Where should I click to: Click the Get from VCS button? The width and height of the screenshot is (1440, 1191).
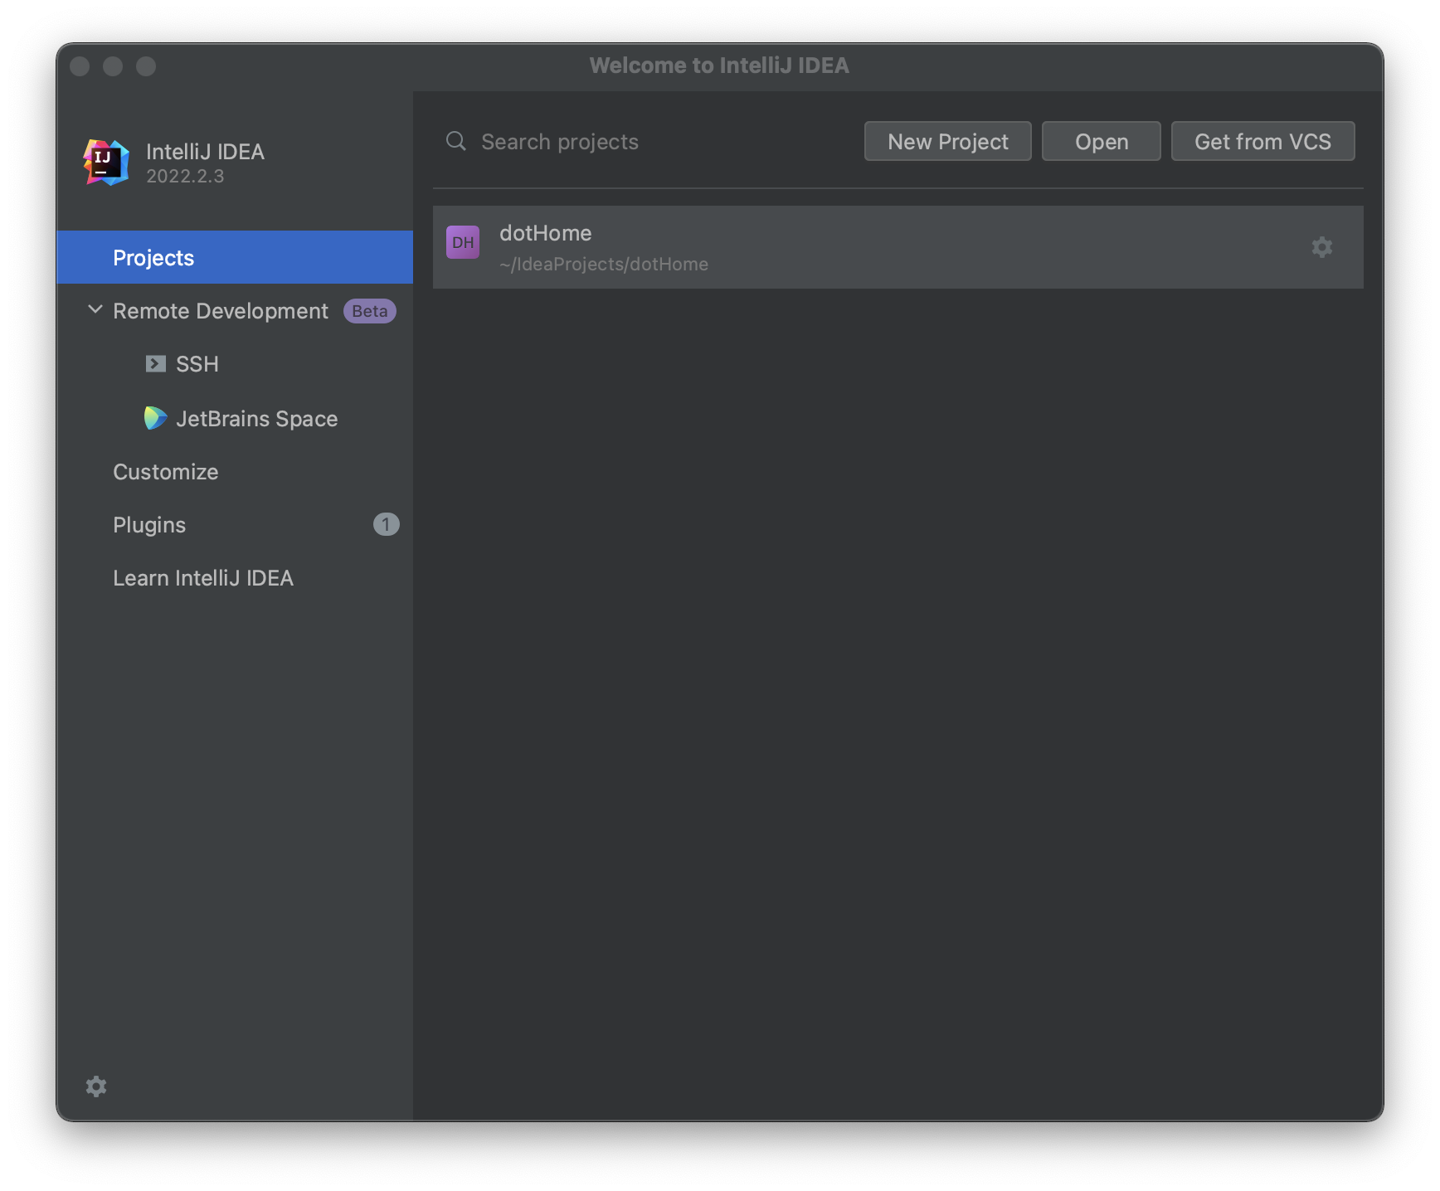tap(1262, 141)
